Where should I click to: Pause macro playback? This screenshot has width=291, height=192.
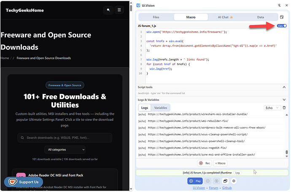point(207,181)
